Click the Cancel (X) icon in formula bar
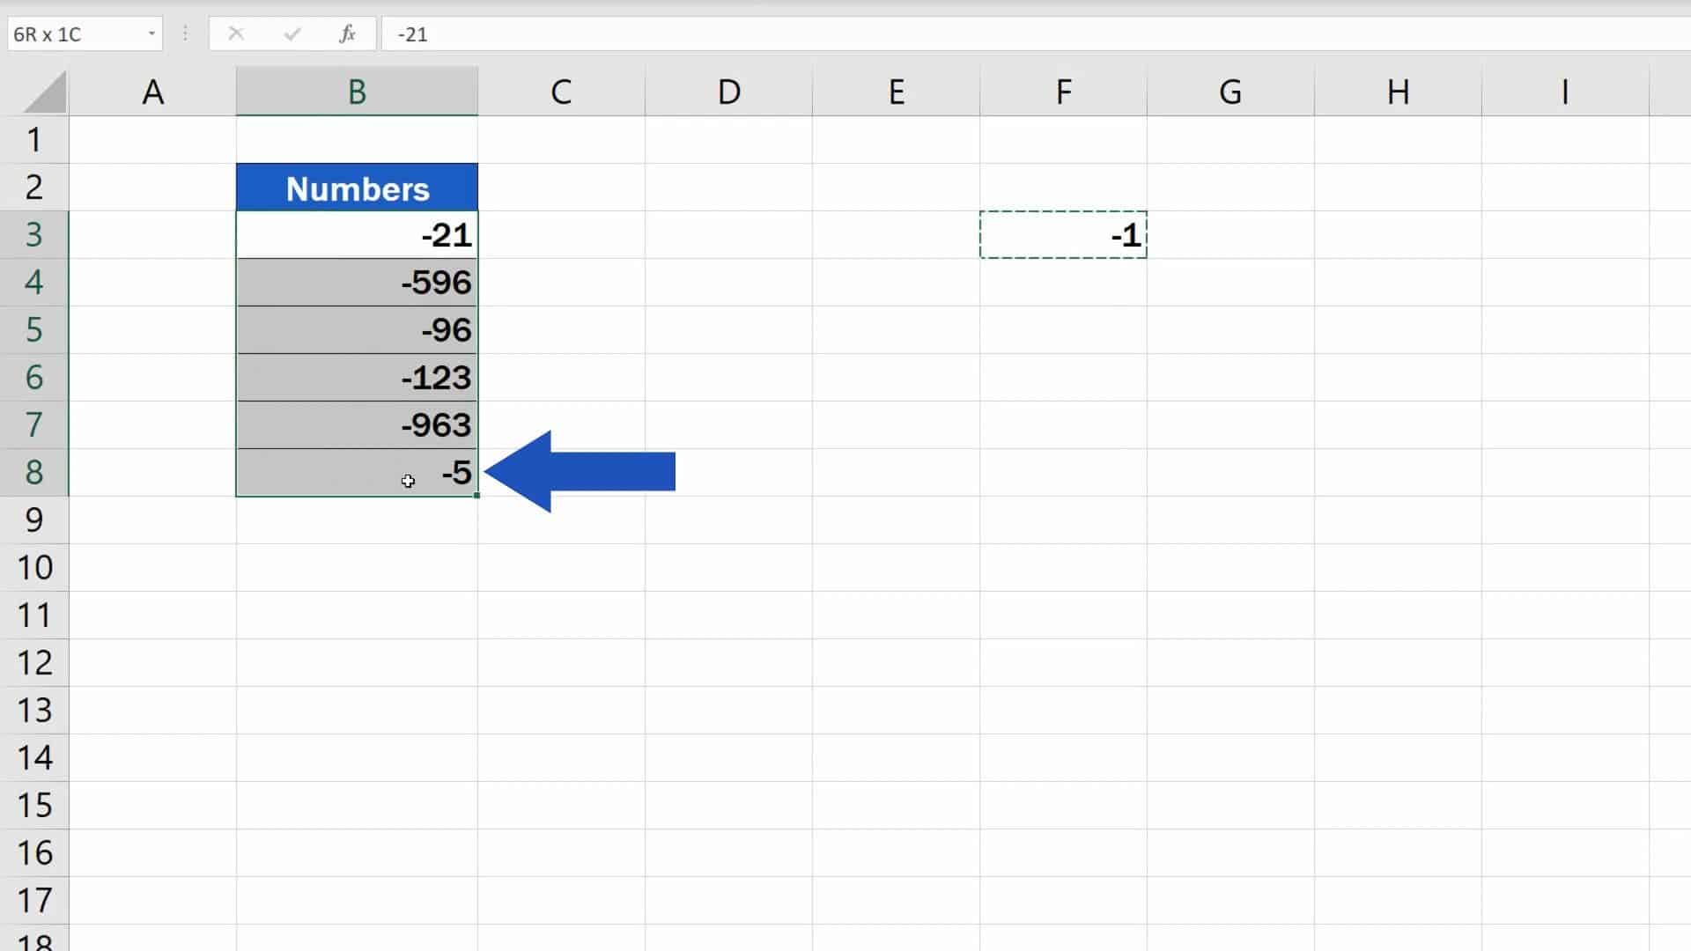Viewport: 1691px width, 951px height. point(236,33)
